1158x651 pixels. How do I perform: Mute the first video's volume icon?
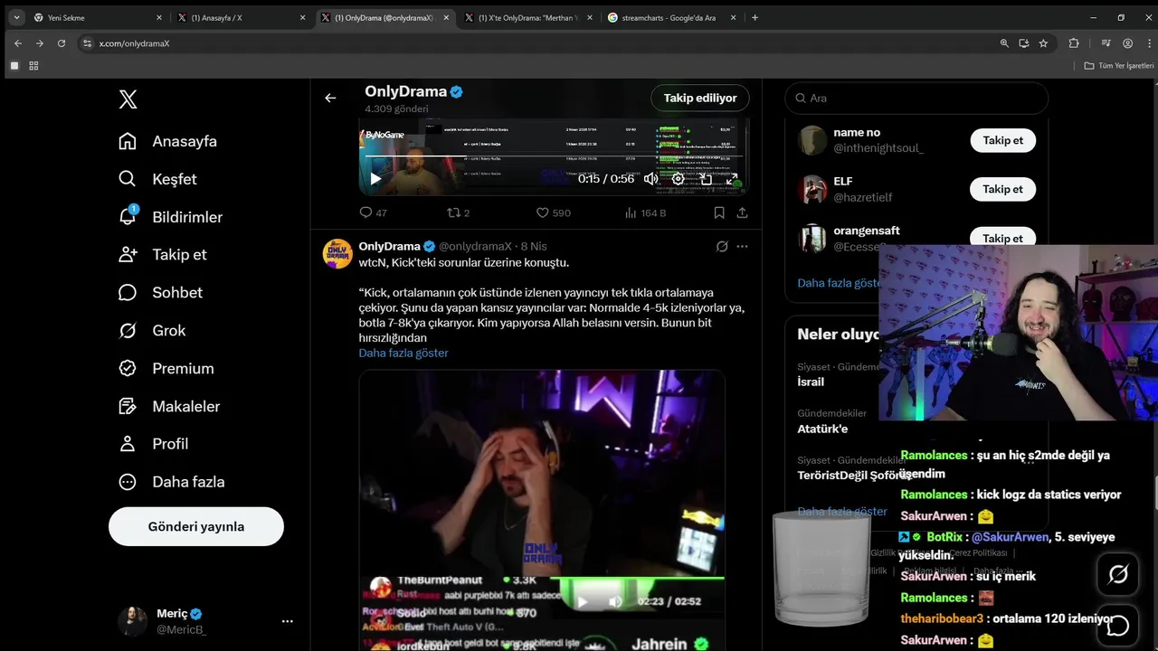650,178
